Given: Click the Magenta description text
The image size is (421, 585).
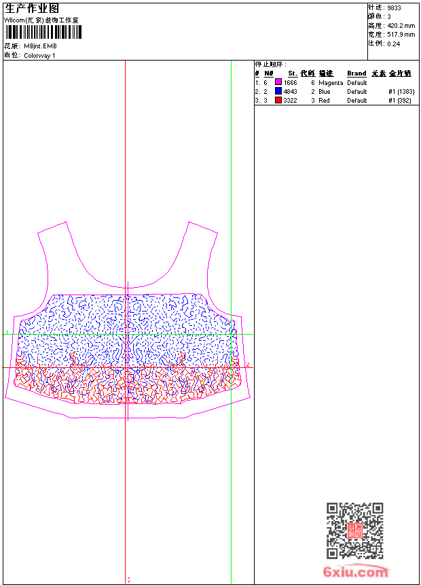Looking at the screenshot, I should (x=331, y=83).
